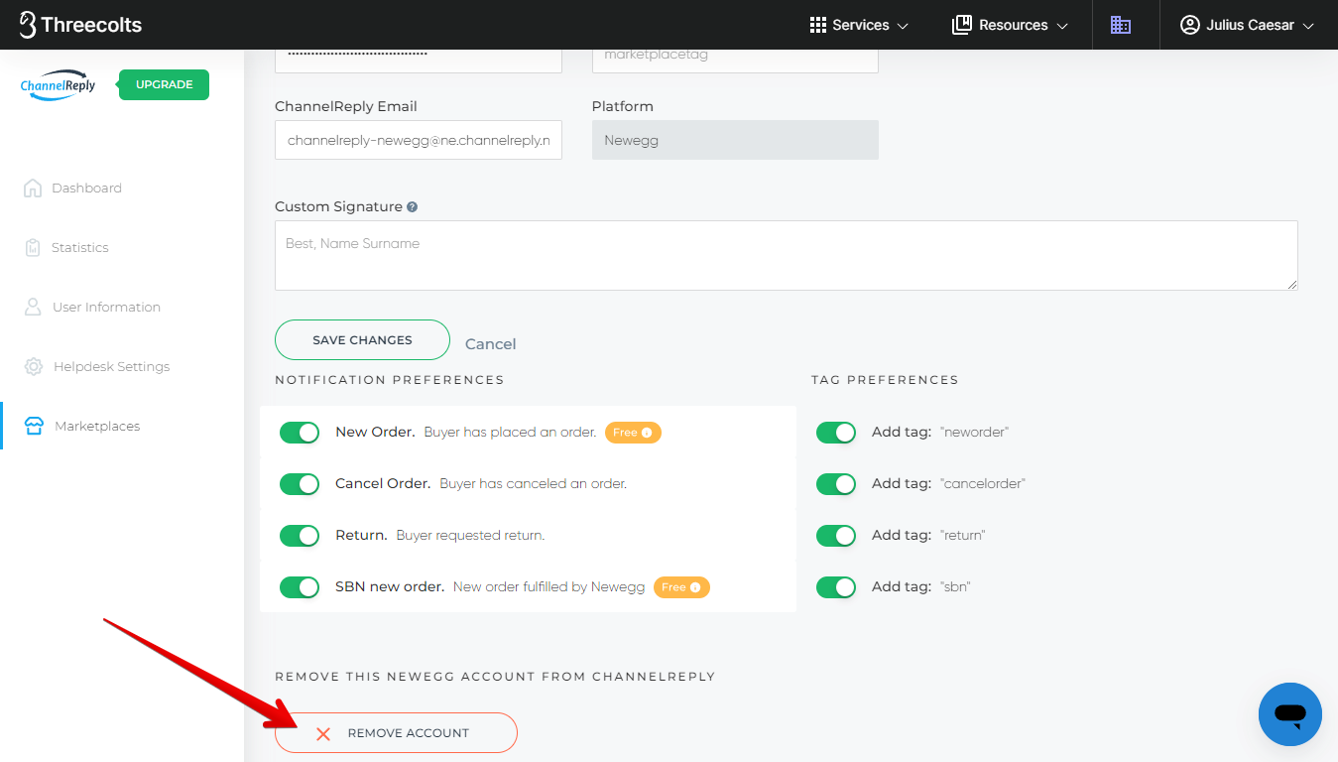
Task: Expand the Resources chevron
Action: pyautogui.click(x=1062, y=26)
